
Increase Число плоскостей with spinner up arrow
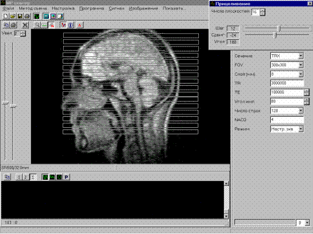263,10
